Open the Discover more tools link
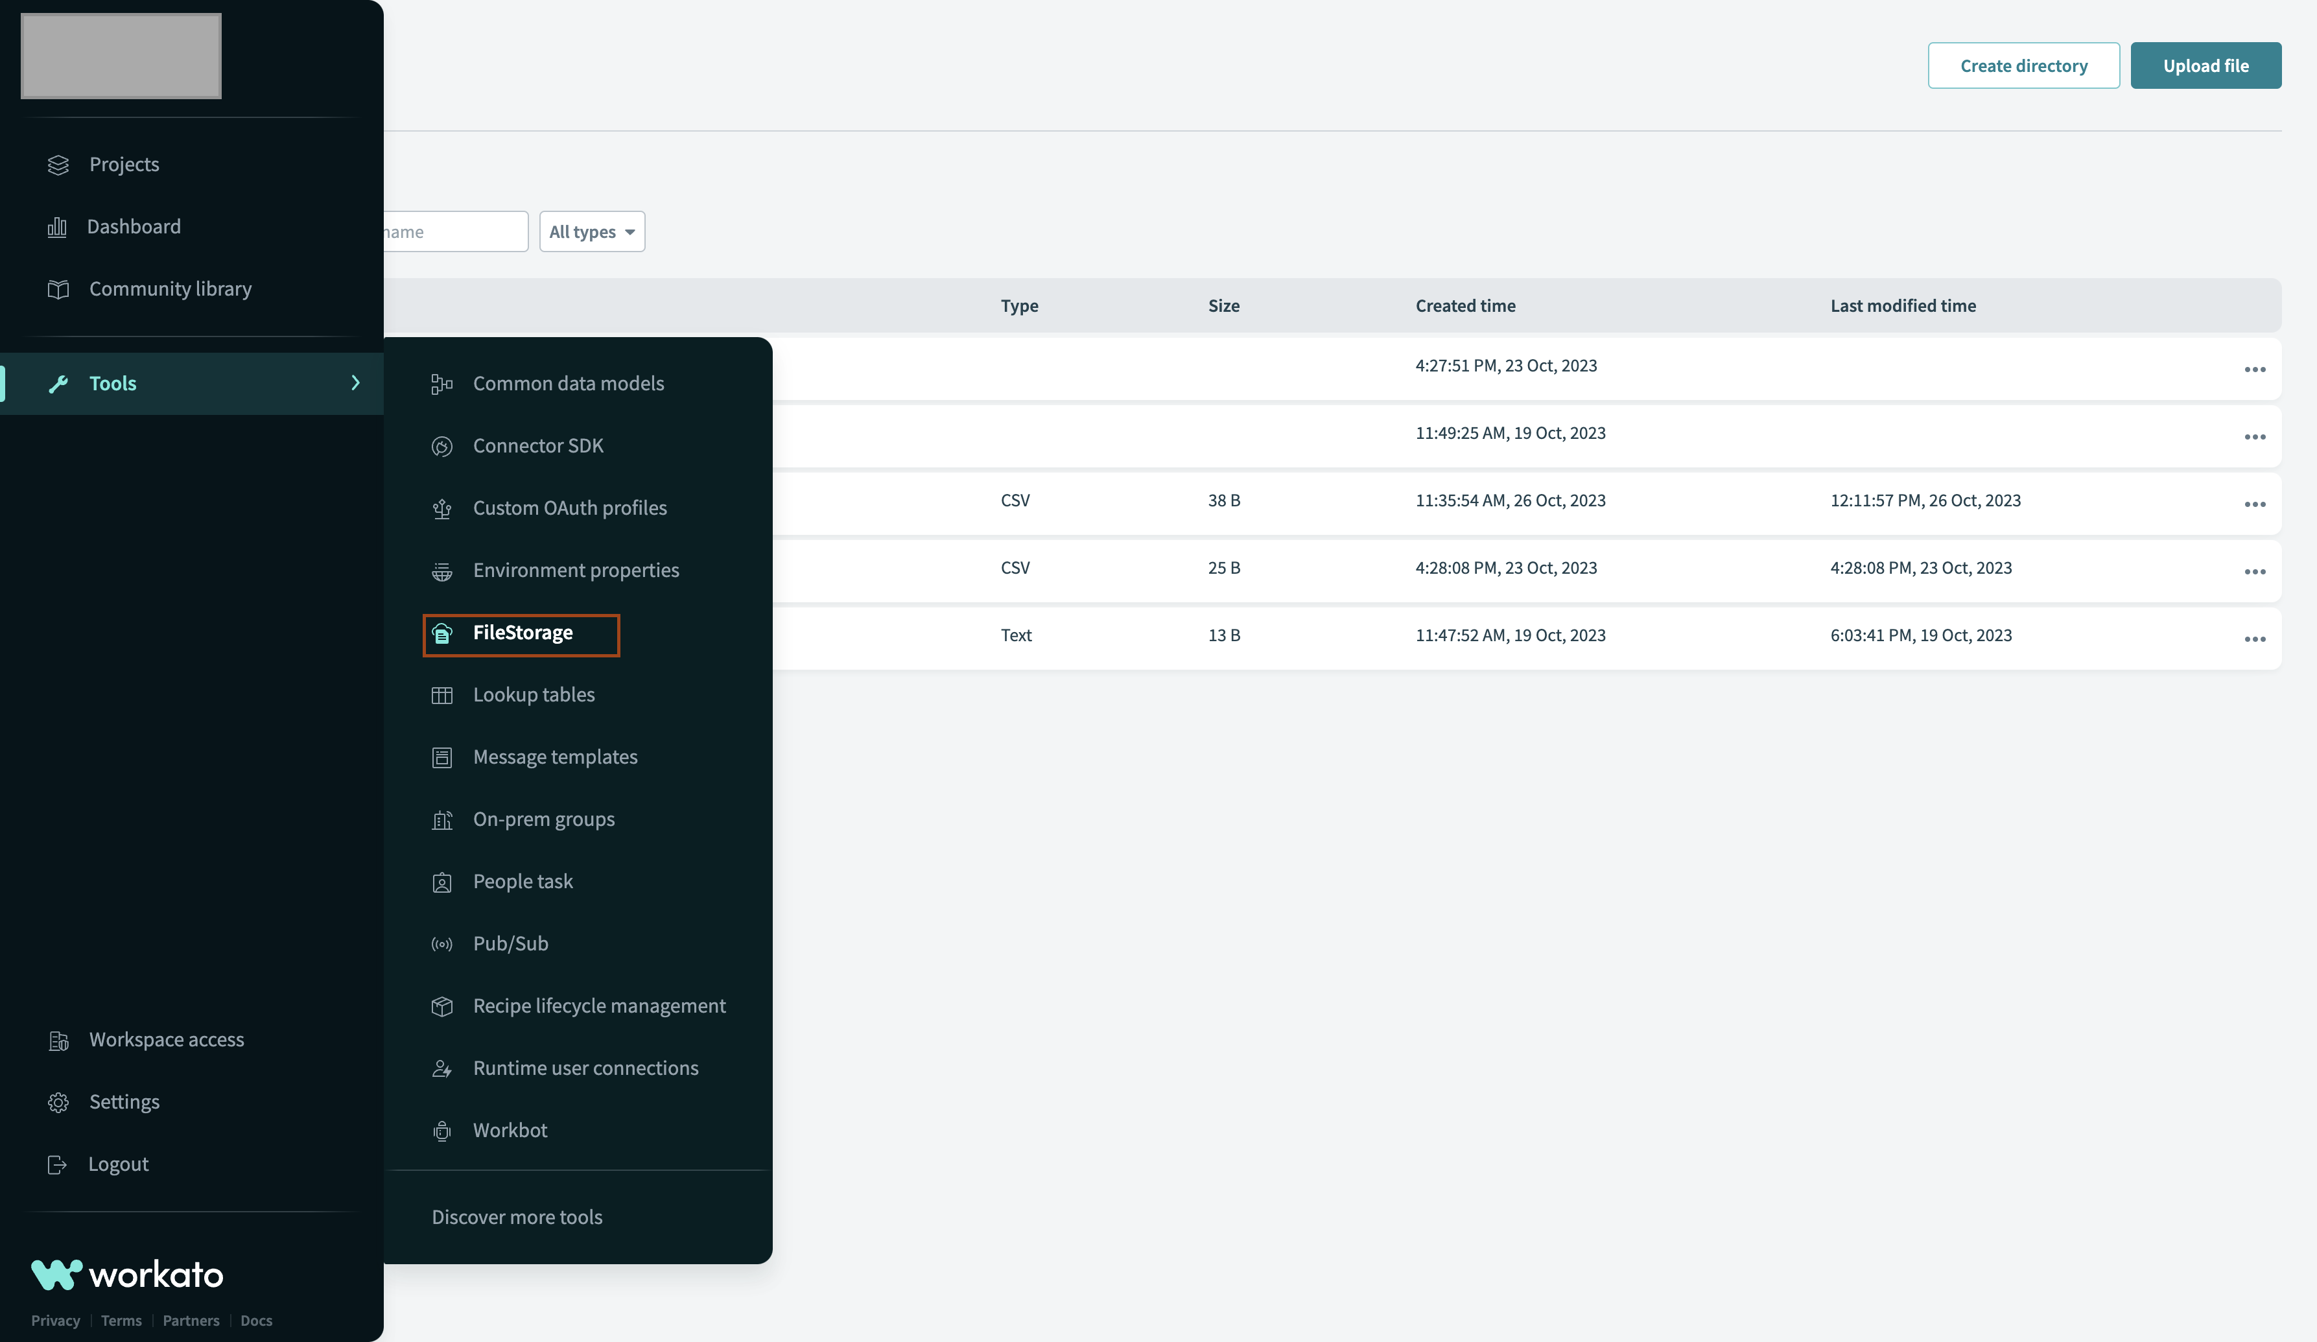 (517, 1216)
